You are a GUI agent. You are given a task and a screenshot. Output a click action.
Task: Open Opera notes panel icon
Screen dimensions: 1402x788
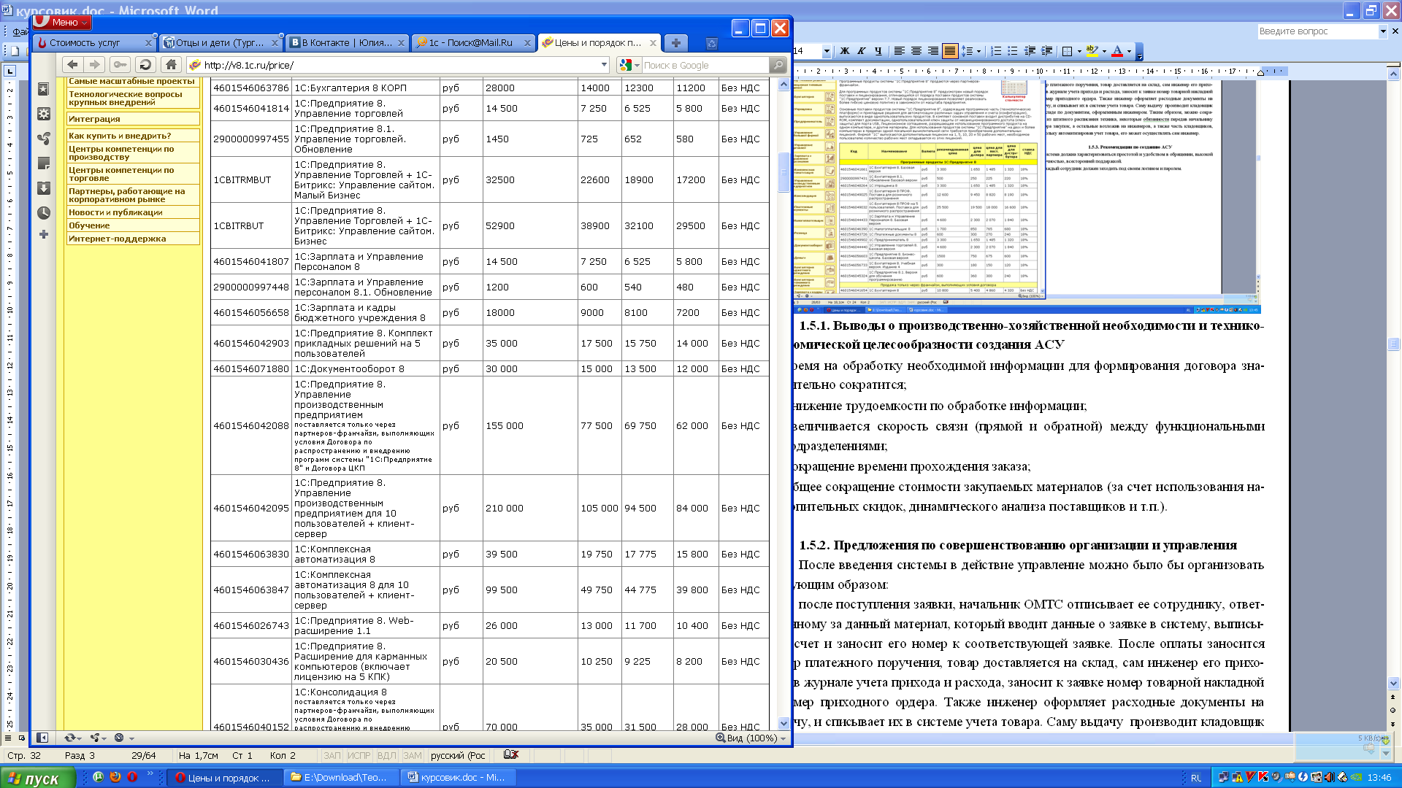(44, 163)
